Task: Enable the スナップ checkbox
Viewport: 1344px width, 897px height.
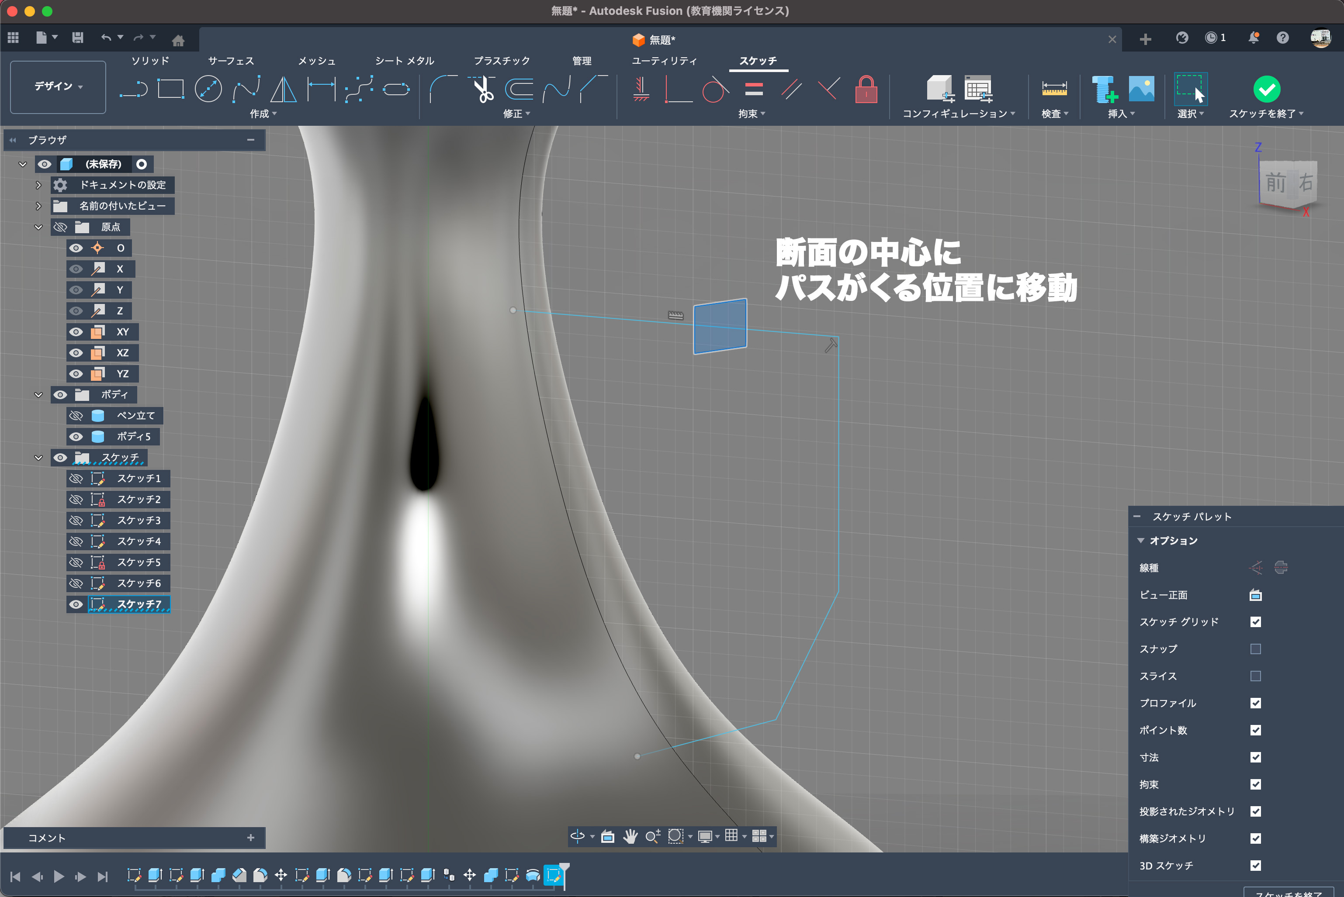Action: [1255, 649]
